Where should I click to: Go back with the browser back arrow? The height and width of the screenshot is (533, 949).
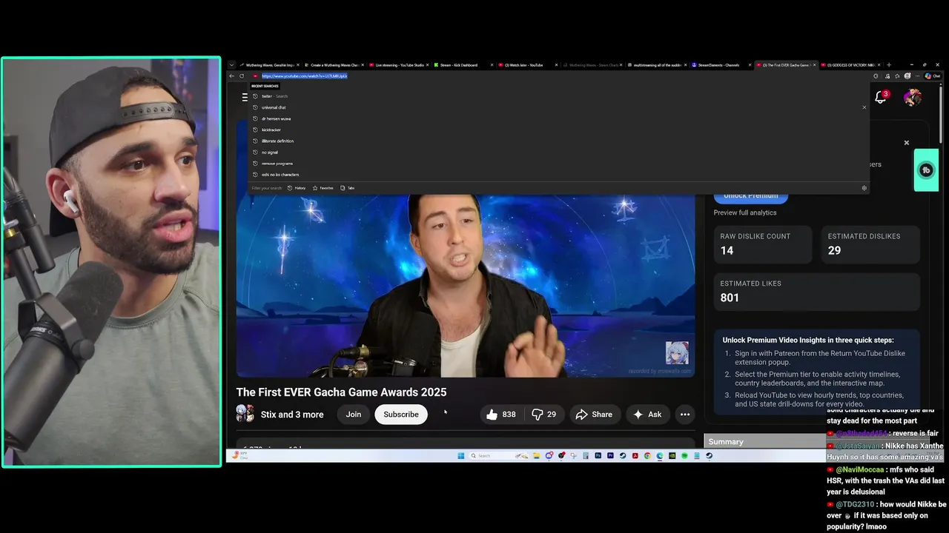(x=231, y=76)
